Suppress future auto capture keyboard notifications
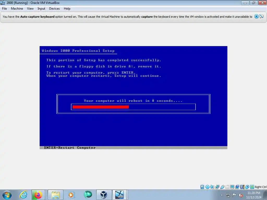This screenshot has height=200, width=267. point(262,16)
